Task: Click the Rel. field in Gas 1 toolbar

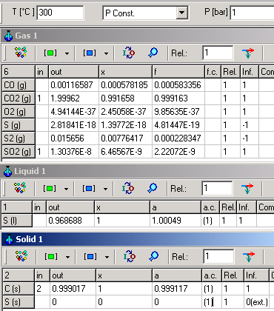Action: 218,53
